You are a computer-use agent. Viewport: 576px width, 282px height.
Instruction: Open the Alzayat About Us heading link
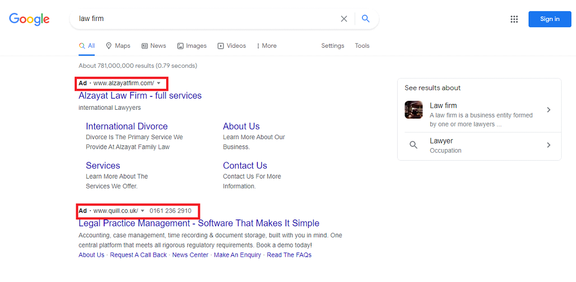(241, 126)
